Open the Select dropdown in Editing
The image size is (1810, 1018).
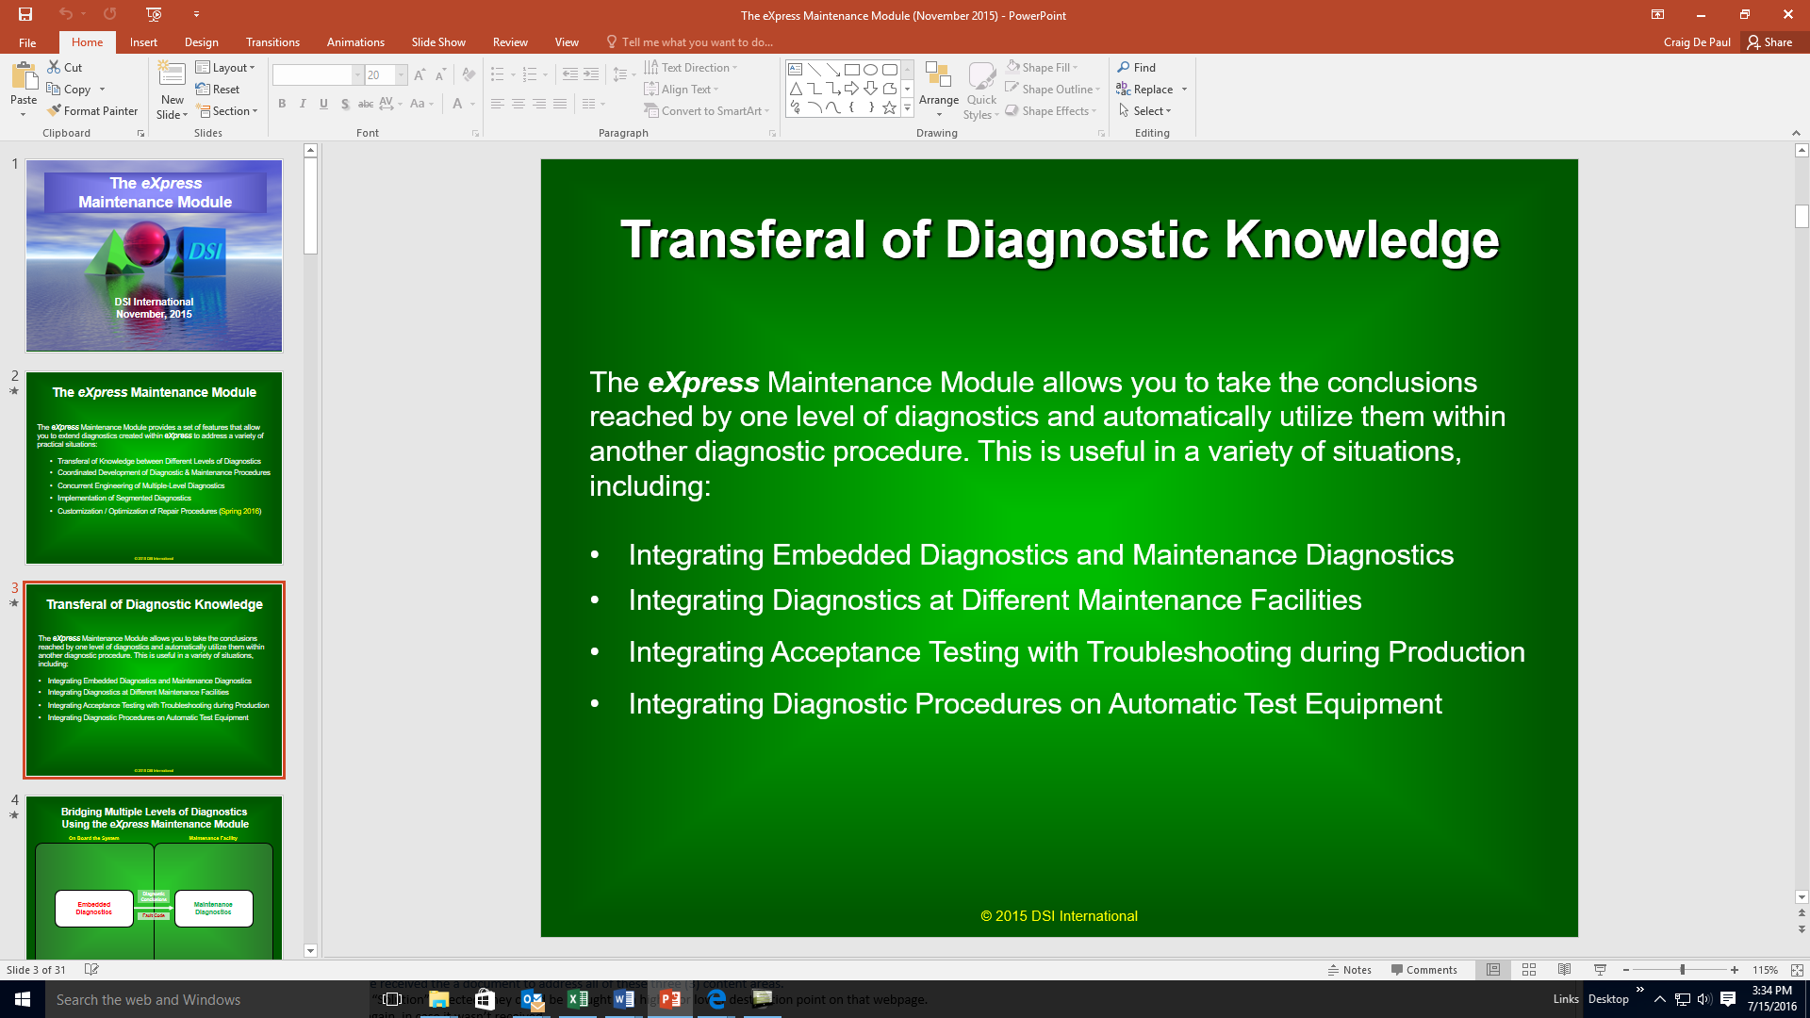(x=1146, y=111)
